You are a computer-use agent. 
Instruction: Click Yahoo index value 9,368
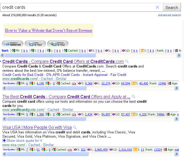pyautogui.click(x=89, y=83)
